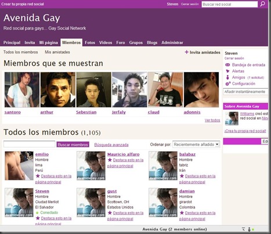The height and width of the screenshot is (234, 271).
Task: Click the Configuración gear icon
Action: (x=228, y=84)
